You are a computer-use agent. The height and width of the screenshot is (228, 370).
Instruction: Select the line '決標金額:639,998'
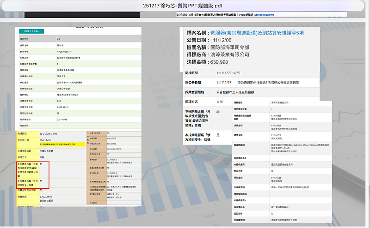[207, 62]
